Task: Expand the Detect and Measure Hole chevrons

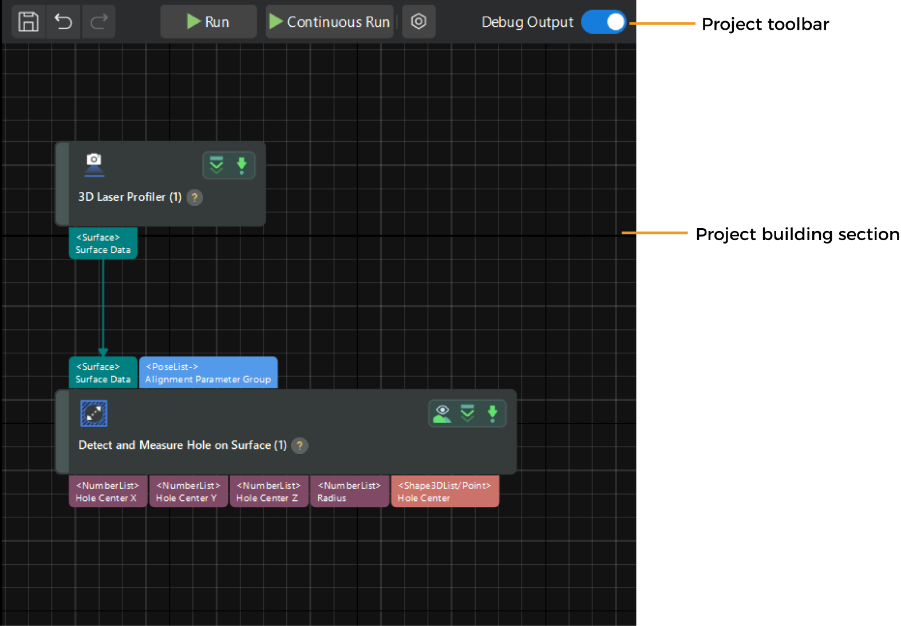Action: (468, 413)
